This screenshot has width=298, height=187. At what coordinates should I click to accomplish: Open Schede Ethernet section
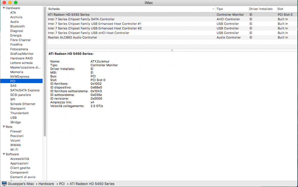[23, 104]
